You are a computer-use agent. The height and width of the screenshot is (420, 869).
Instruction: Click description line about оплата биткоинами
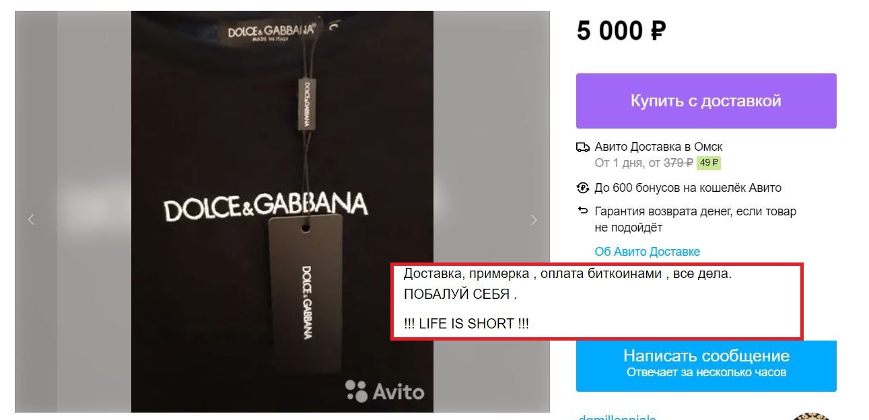pos(567,275)
